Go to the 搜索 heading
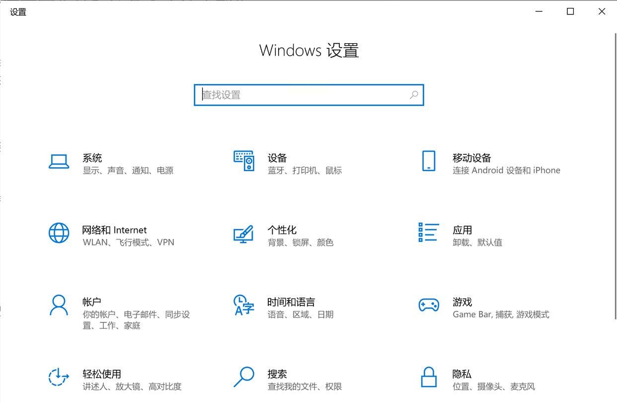This screenshot has height=403, width=617. 277,374
